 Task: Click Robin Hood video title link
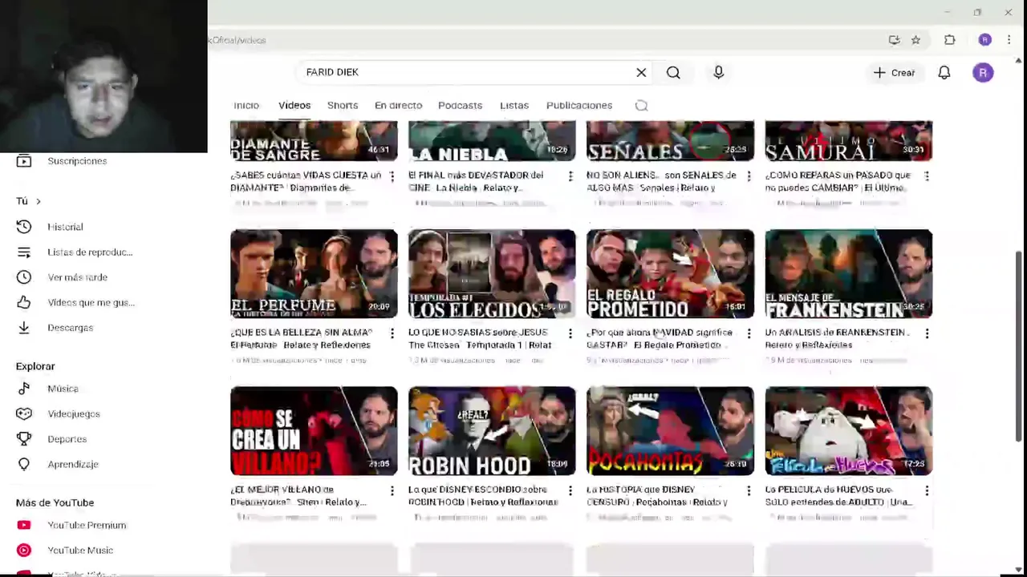pyautogui.click(x=483, y=496)
